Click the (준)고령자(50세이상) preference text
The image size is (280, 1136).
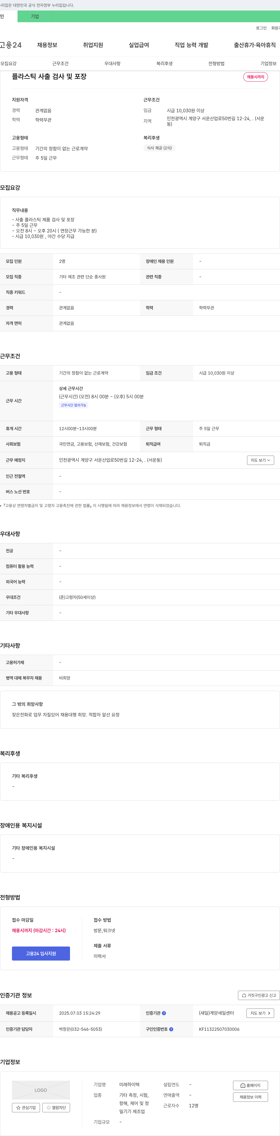(x=77, y=597)
